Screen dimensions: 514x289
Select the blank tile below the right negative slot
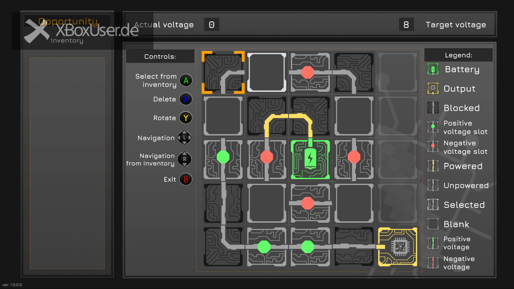(x=354, y=203)
